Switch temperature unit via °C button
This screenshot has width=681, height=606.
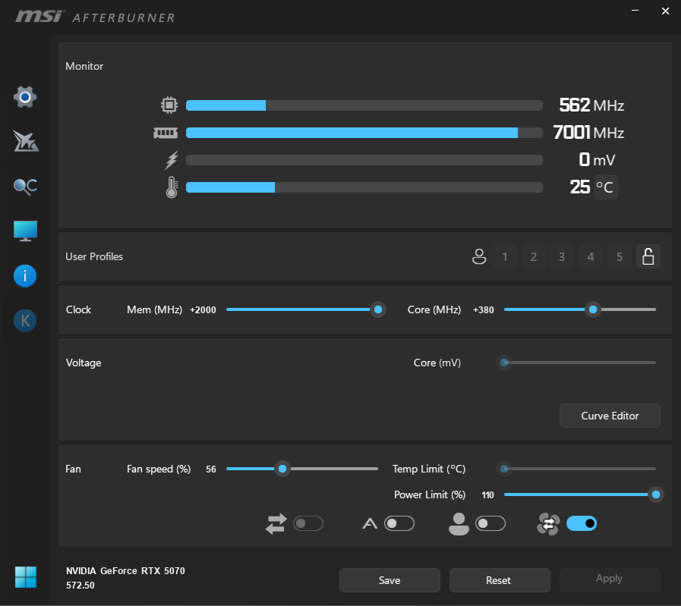click(x=605, y=187)
